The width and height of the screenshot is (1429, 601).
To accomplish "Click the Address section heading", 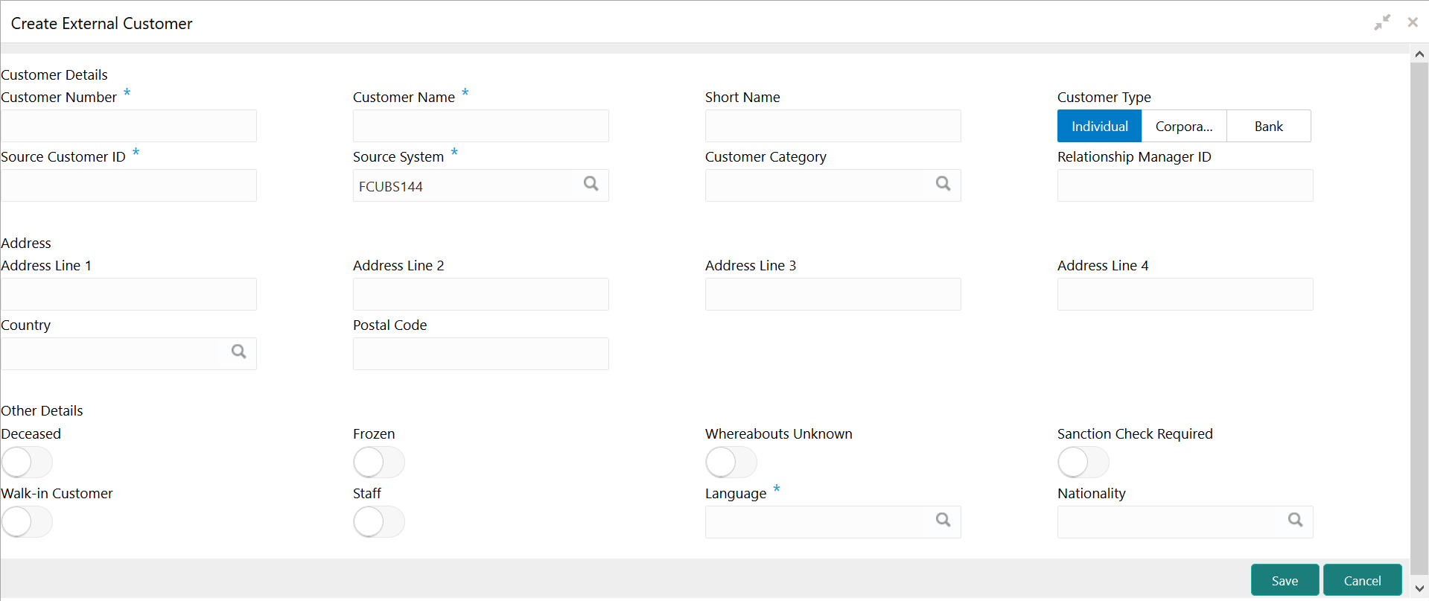I will coord(26,243).
